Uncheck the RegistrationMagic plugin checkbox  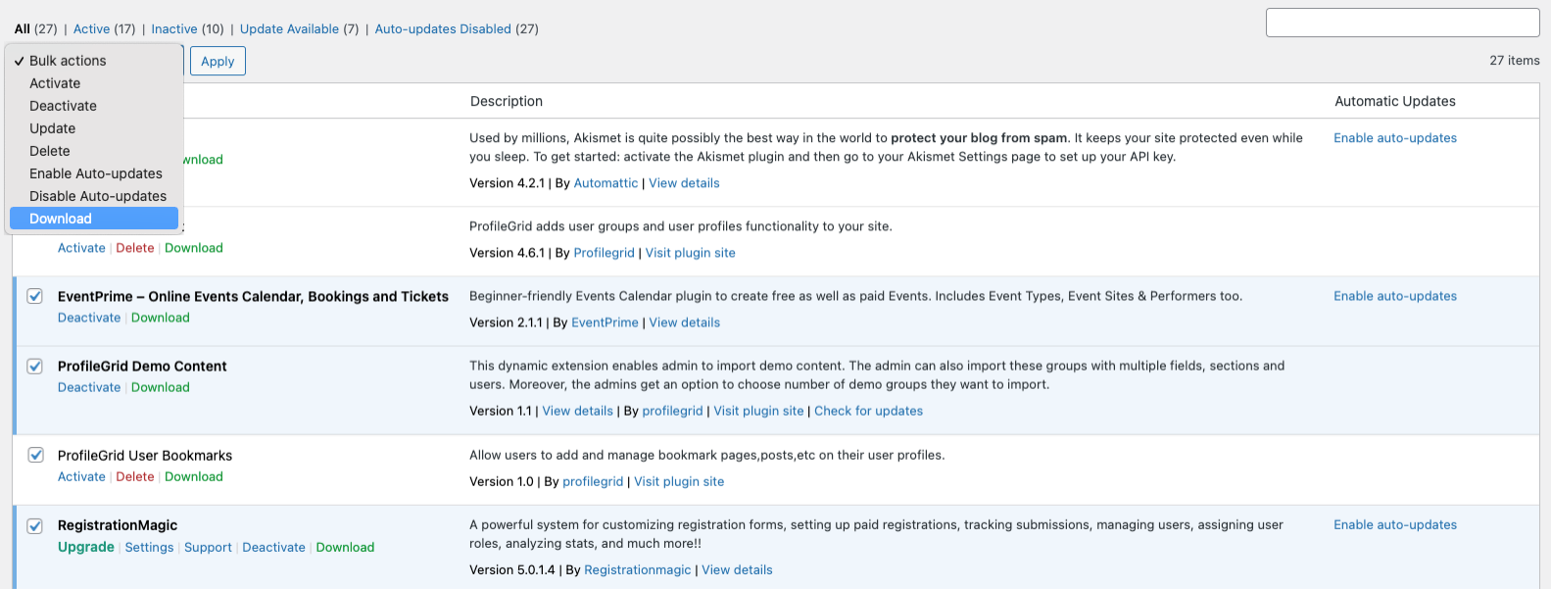pyautogui.click(x=35, y=525)
